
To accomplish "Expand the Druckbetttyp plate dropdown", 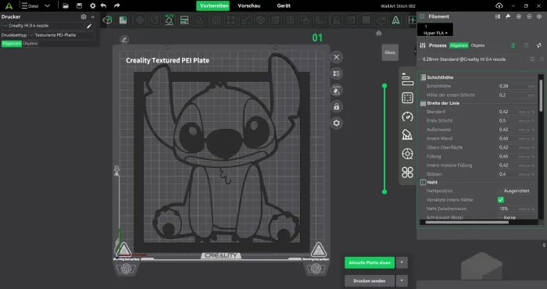I will pyautogui.click(x=62, y=35).
